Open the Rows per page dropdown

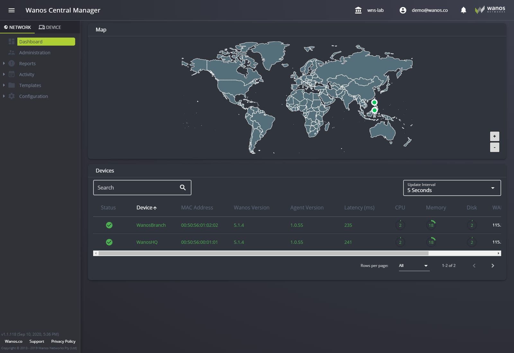click(414, 266)
